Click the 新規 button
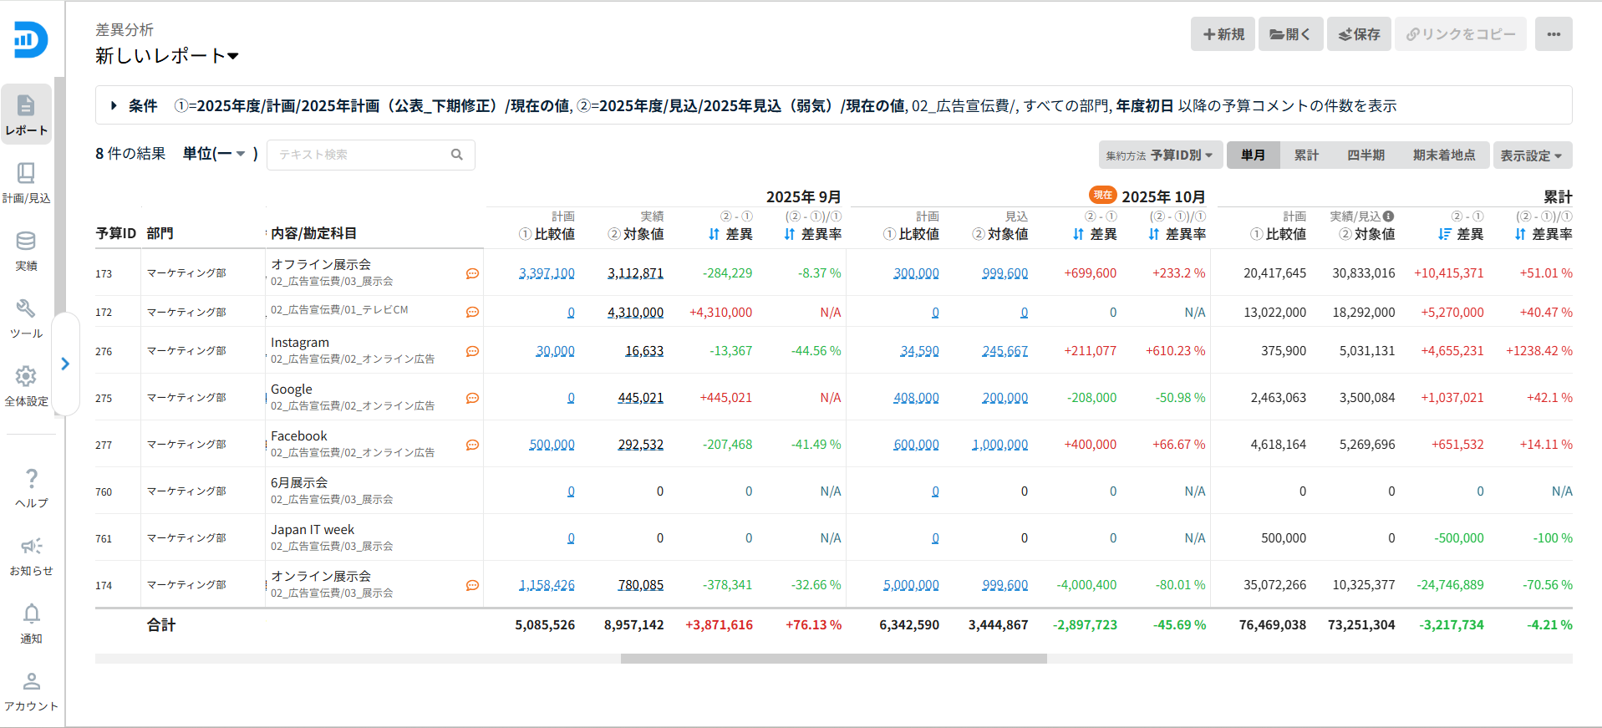This screenshot has height=728, width=1602. (x=1223, y=34)
